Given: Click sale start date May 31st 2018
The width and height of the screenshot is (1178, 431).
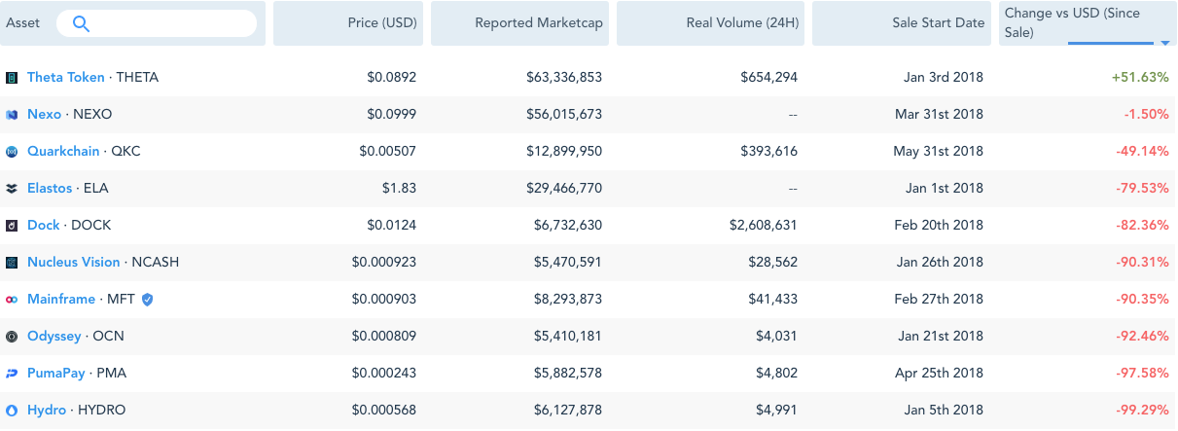Looking at the screenshot, I should [939, 151].
